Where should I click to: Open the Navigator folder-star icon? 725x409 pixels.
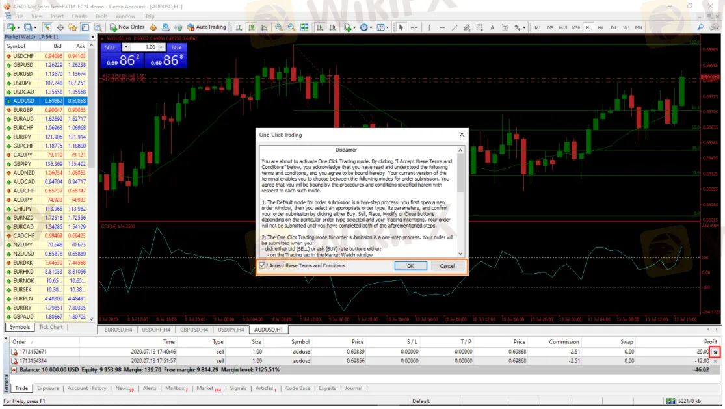click(x=73, y=28)
